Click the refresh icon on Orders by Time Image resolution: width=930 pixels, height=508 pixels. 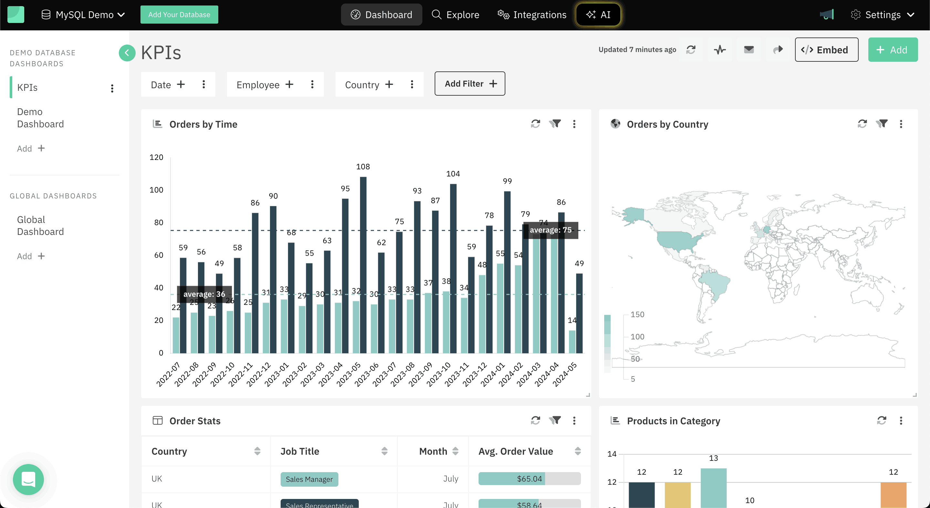[x=535, y=123]
